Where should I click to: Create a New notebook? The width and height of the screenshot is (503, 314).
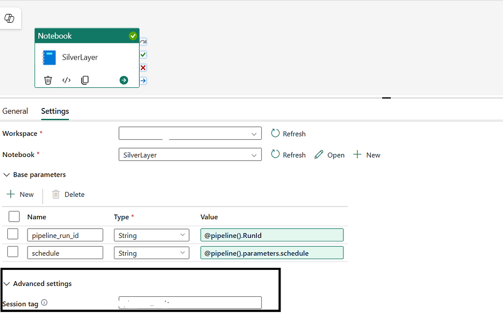coord(366,155)
